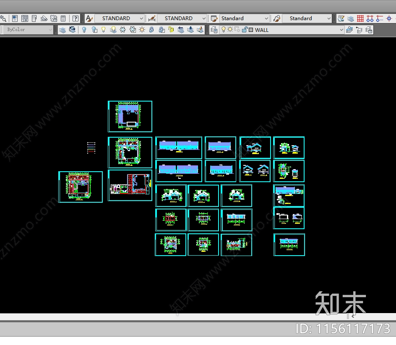Expand the text style STANDARD dropdown

point(141,18)
